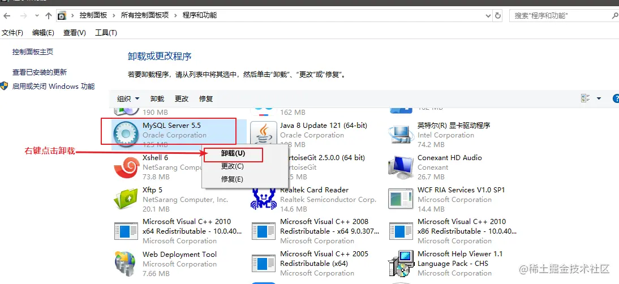Screen dimensions: 619x284
Task: Click the Xshell 6 program icon
Action: coord(126,167)
